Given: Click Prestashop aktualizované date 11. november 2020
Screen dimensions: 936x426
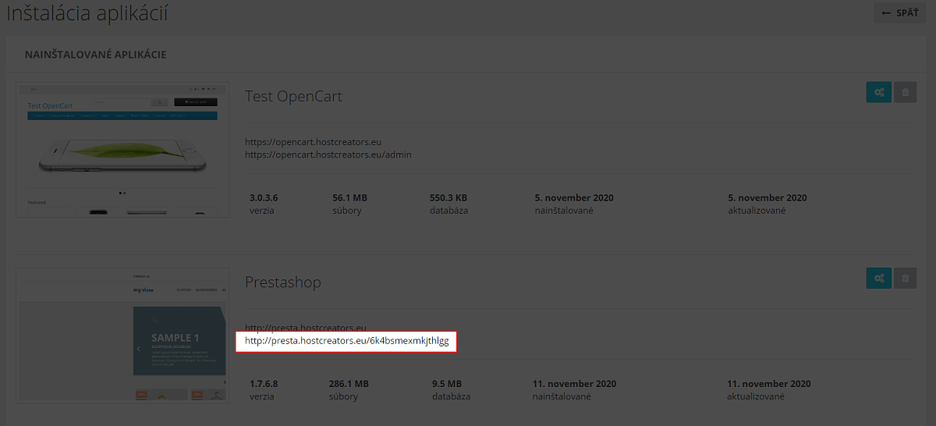Looking at the screenshot, I should 769,384.
